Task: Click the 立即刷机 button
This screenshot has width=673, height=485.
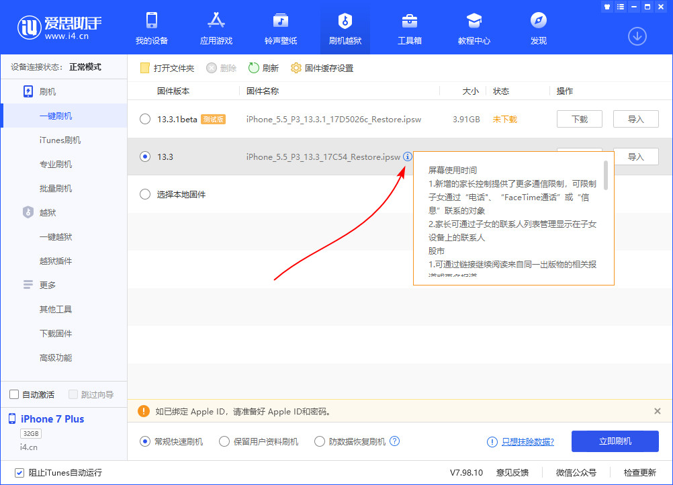Action: click(615, 441)
